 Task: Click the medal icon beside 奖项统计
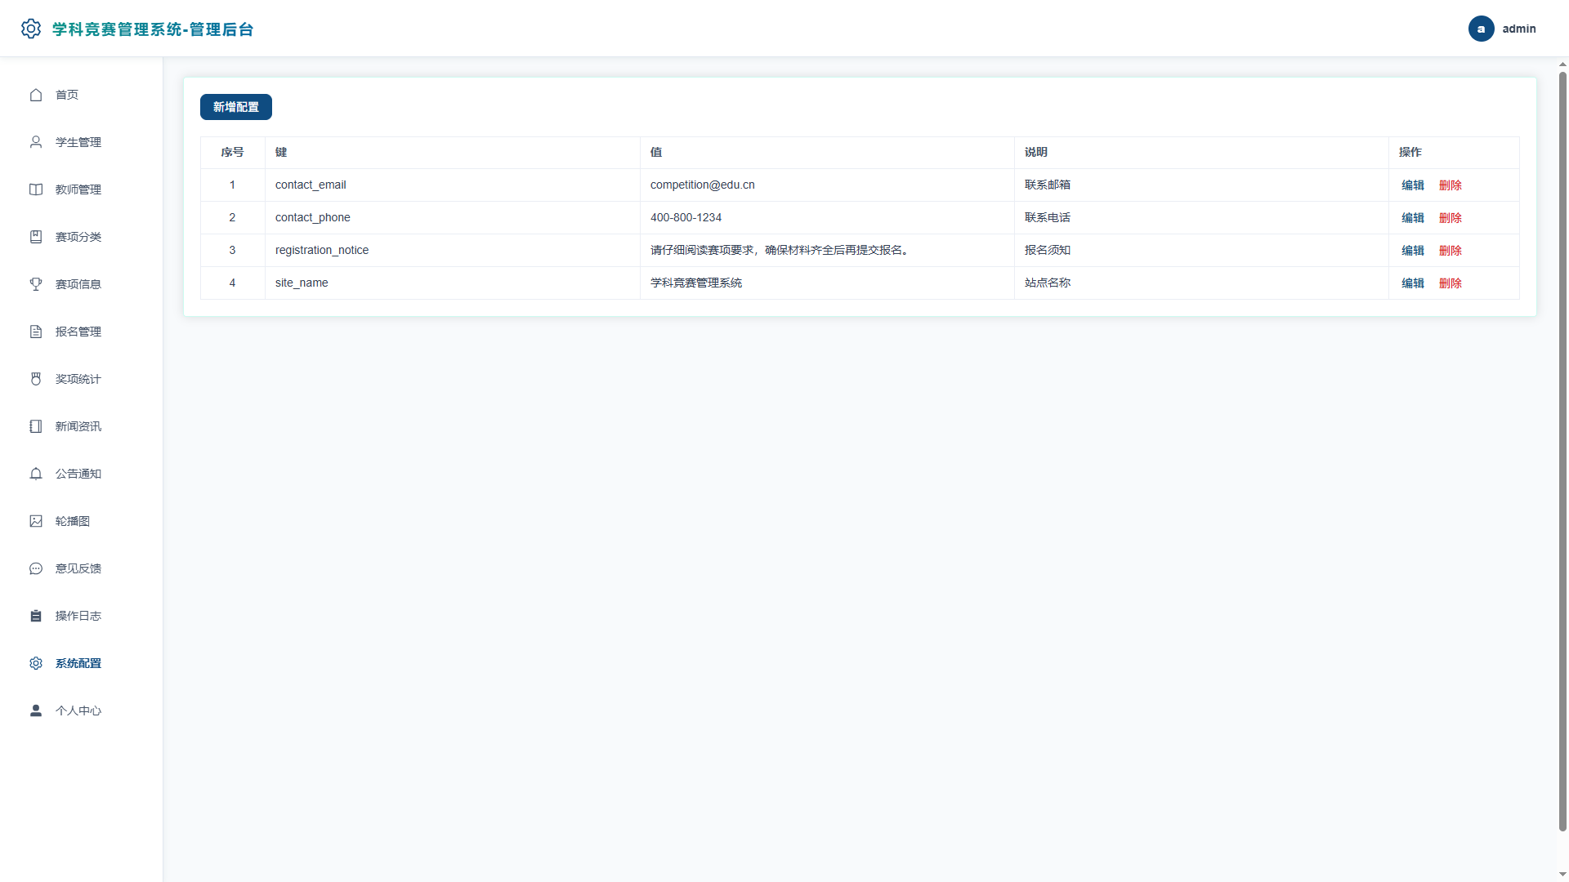point(36,379)
